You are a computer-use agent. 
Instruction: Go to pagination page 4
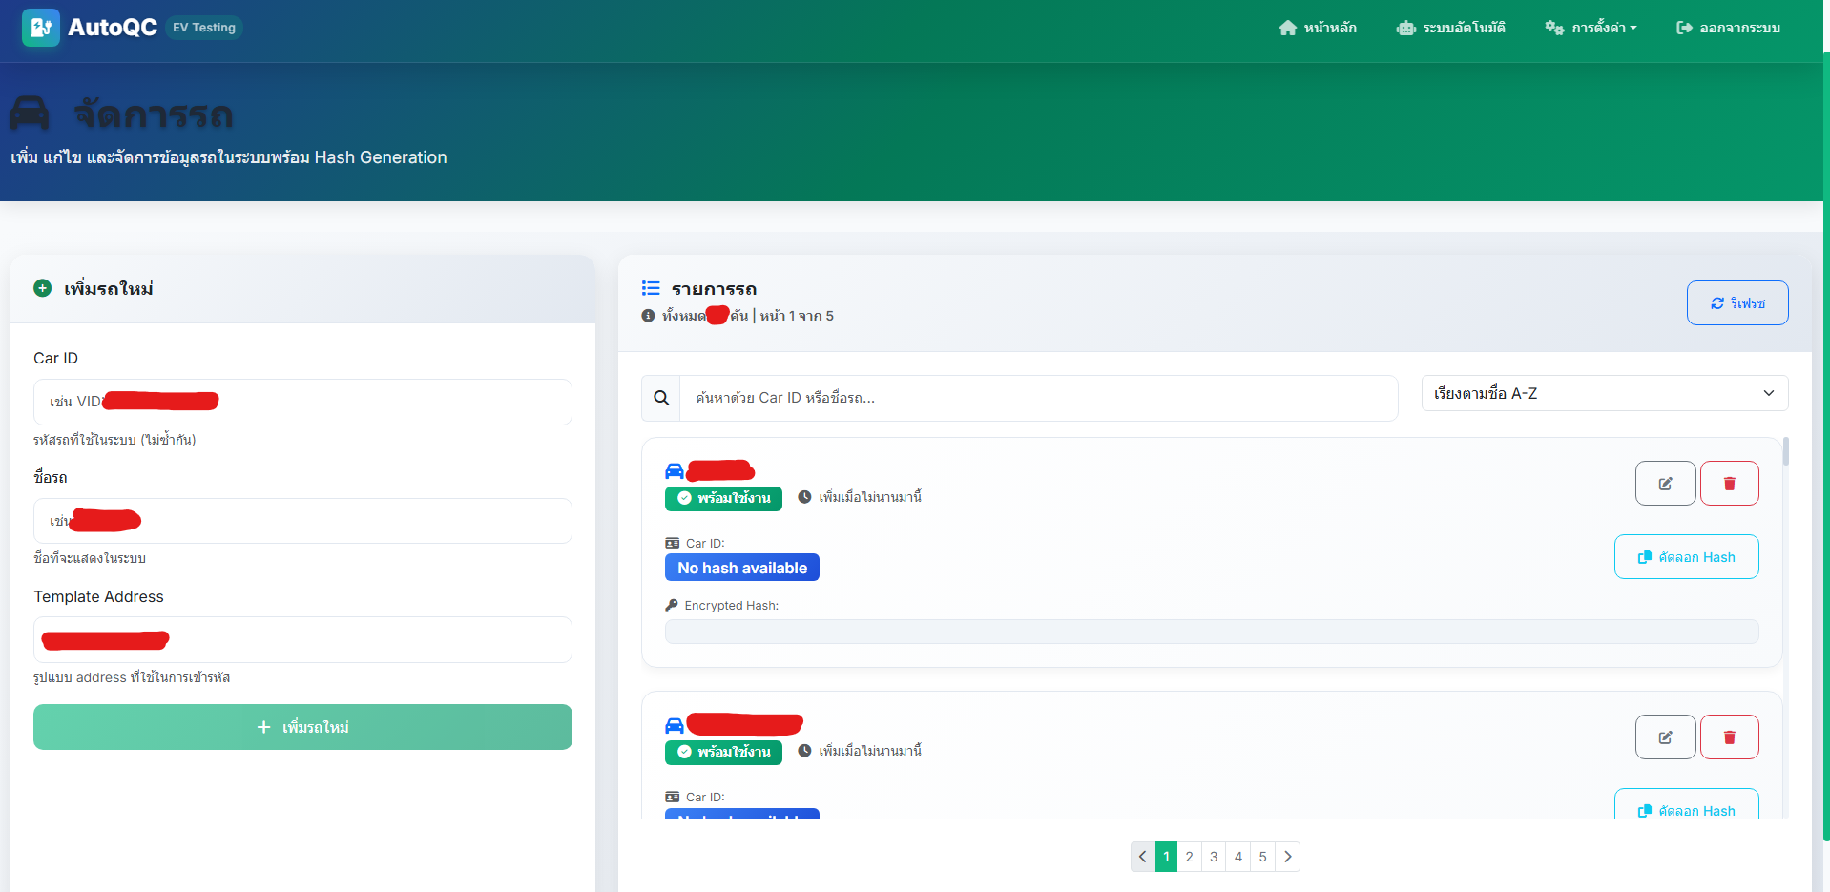[1238, 857]
